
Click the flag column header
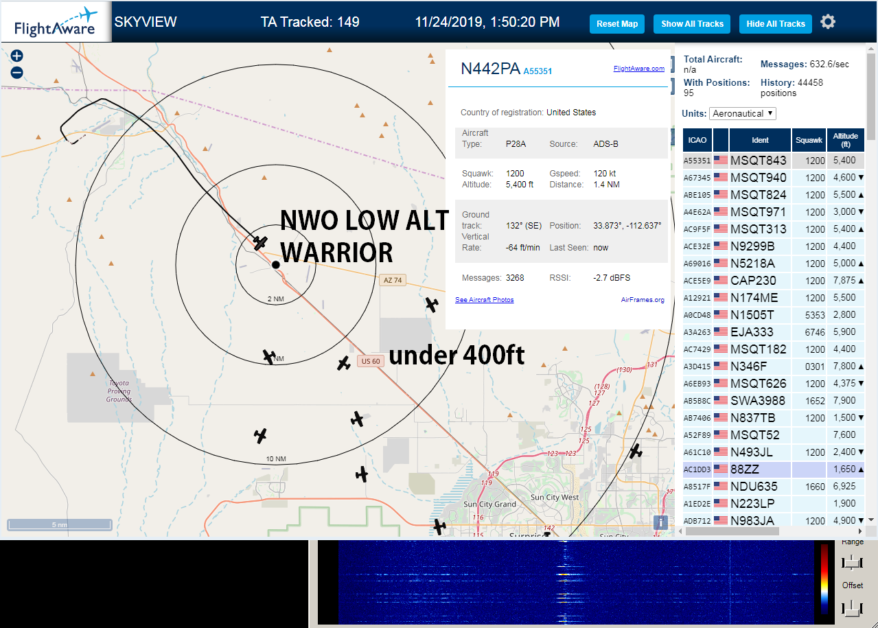pyautogui.click(x=721, y=140)
